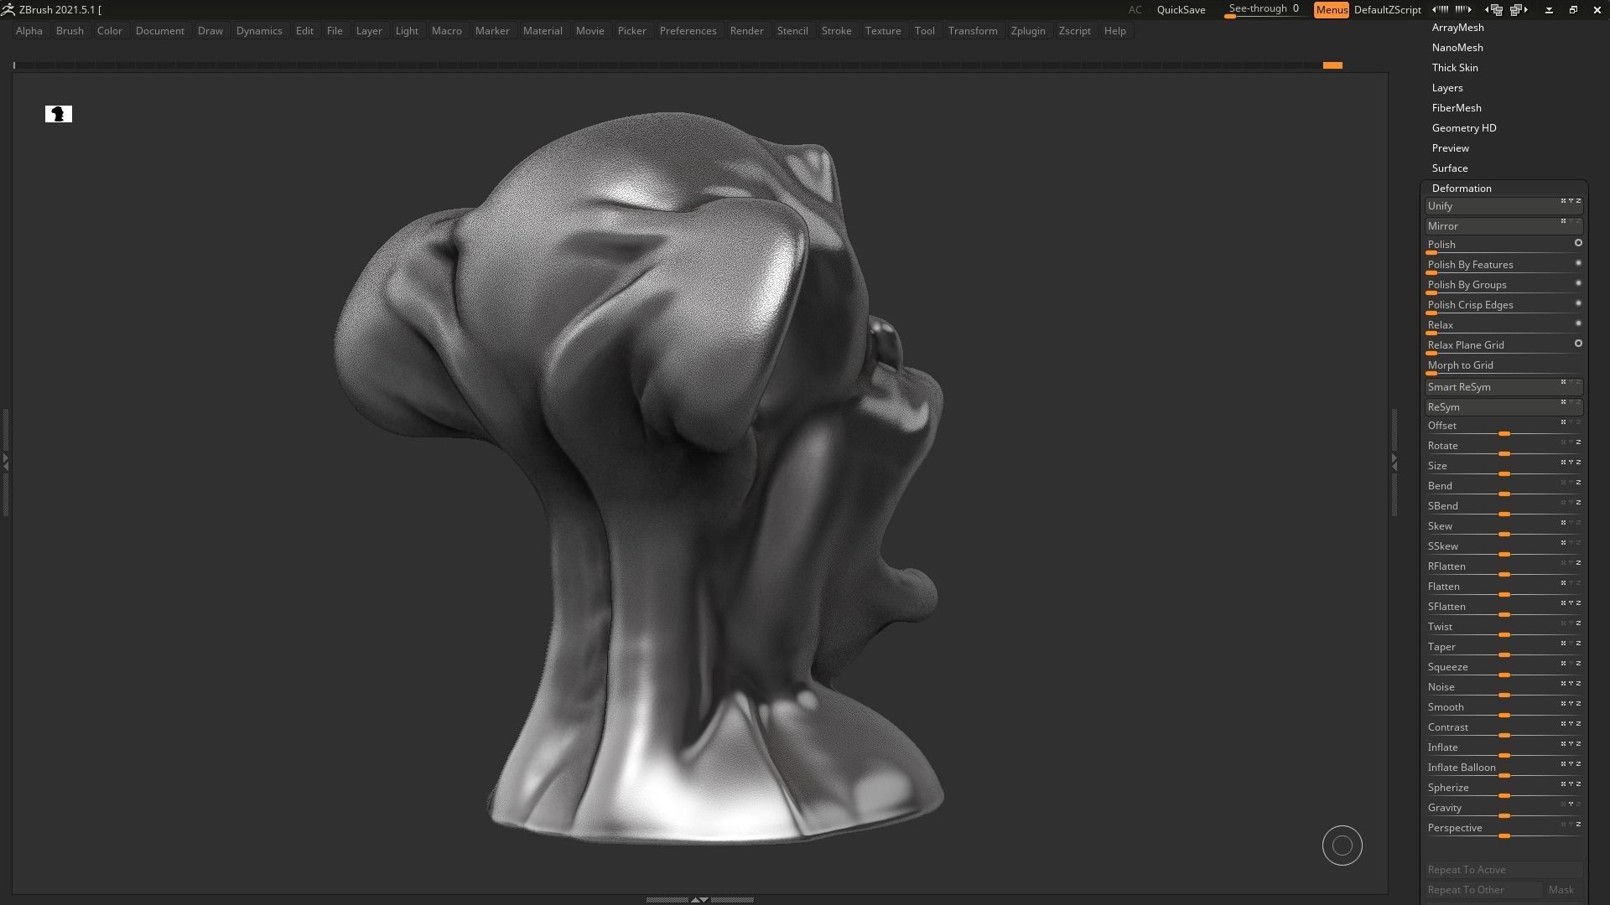The image size is (1610, 905).
Task: Click the Smart ReSym button
Action: 1504,387
